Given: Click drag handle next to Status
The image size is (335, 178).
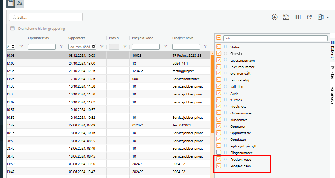Looking at the screenshot, I should coord(225,47).
